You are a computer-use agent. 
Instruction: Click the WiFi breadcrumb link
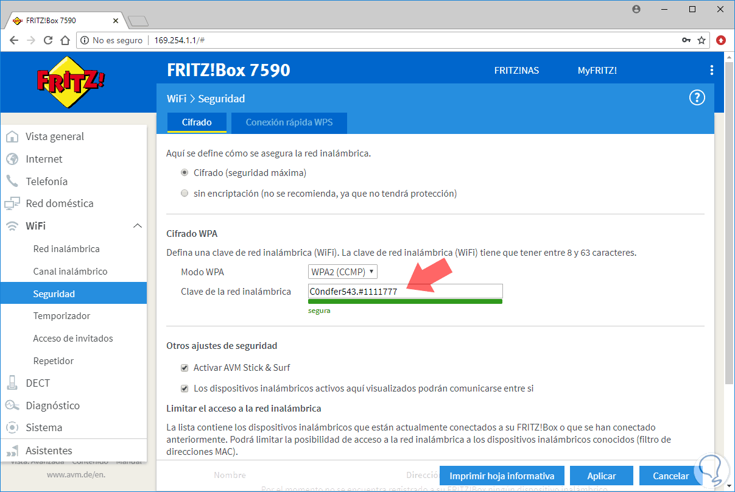177,98
